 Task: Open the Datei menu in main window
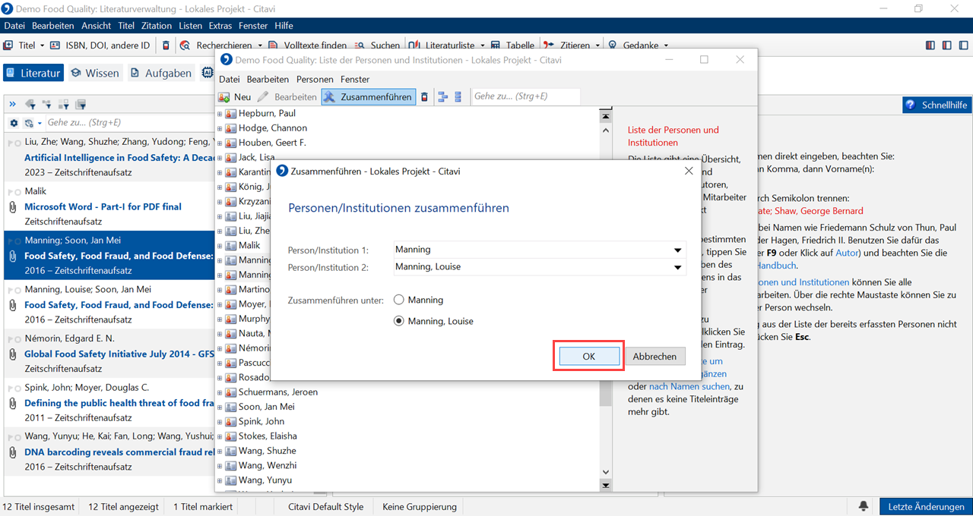click(x=14, y=26)
